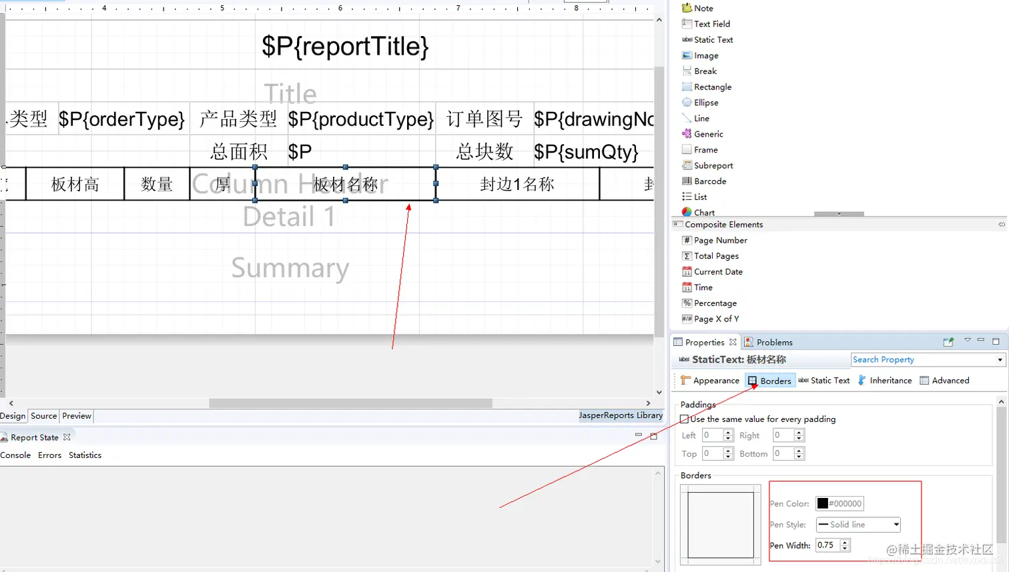Select the 封边1名称 column header cell
This screenshot has width=1009, height=572.
[x=517, y=184]
